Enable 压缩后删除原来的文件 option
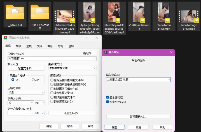Image resolution: width=201 pixels, height=132 pixels. [x=52, y=80]
